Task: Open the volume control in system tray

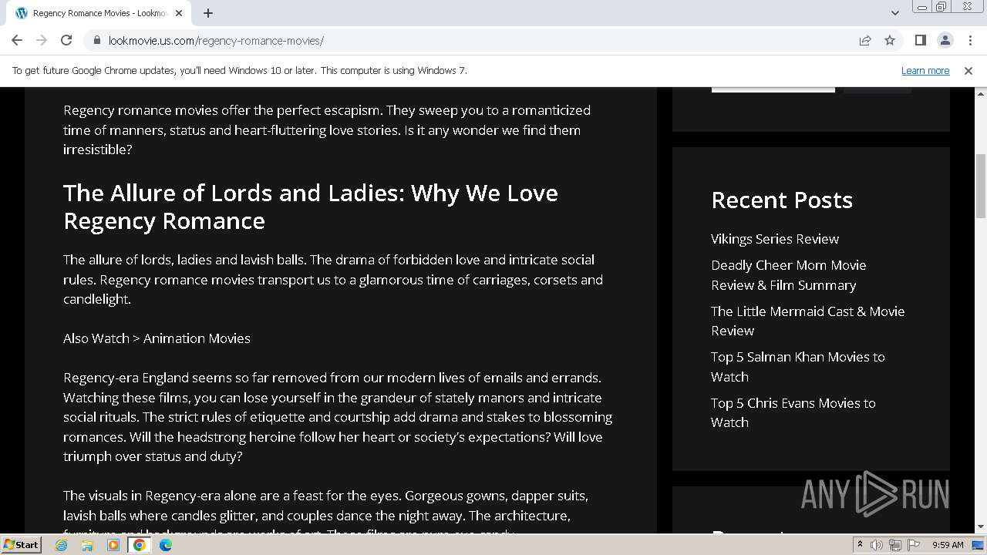Action: point(877,545)
